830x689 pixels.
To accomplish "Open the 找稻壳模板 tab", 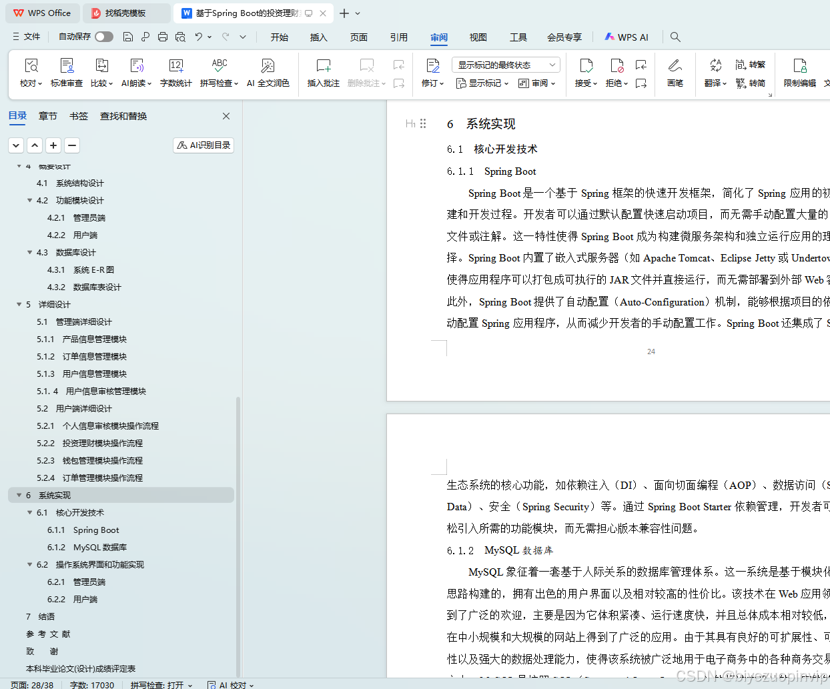I will tap(126, 13).
